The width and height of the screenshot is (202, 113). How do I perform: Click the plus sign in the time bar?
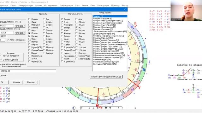(x=123, y=108)
